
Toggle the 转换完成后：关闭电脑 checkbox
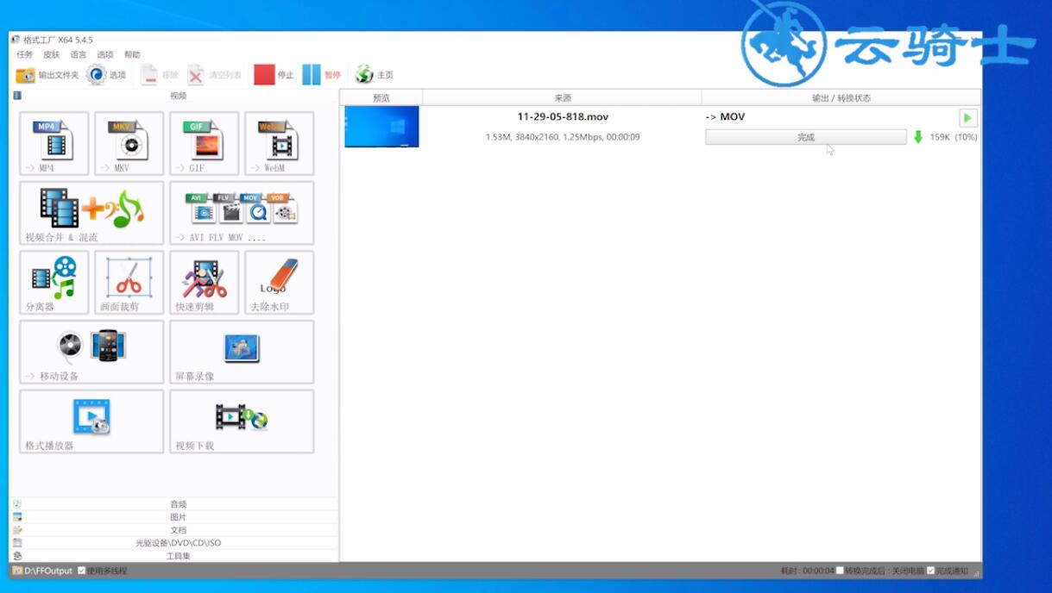[x=840, y=571]
